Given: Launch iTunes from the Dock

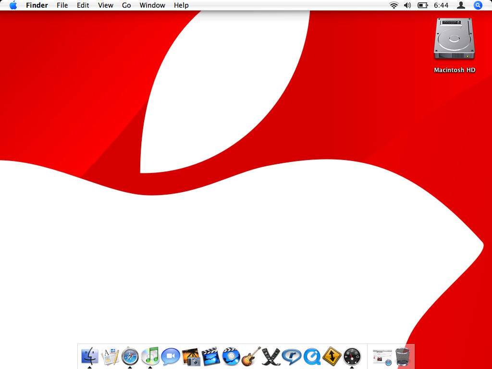Looking at the screenshot, I should (150, 356).
